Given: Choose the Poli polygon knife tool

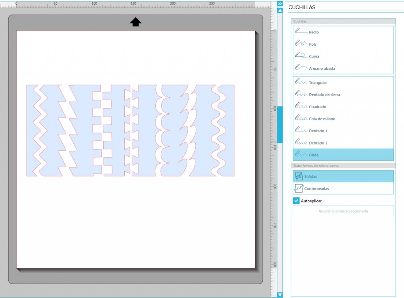Looking at the screenshot, I should 302,44.
